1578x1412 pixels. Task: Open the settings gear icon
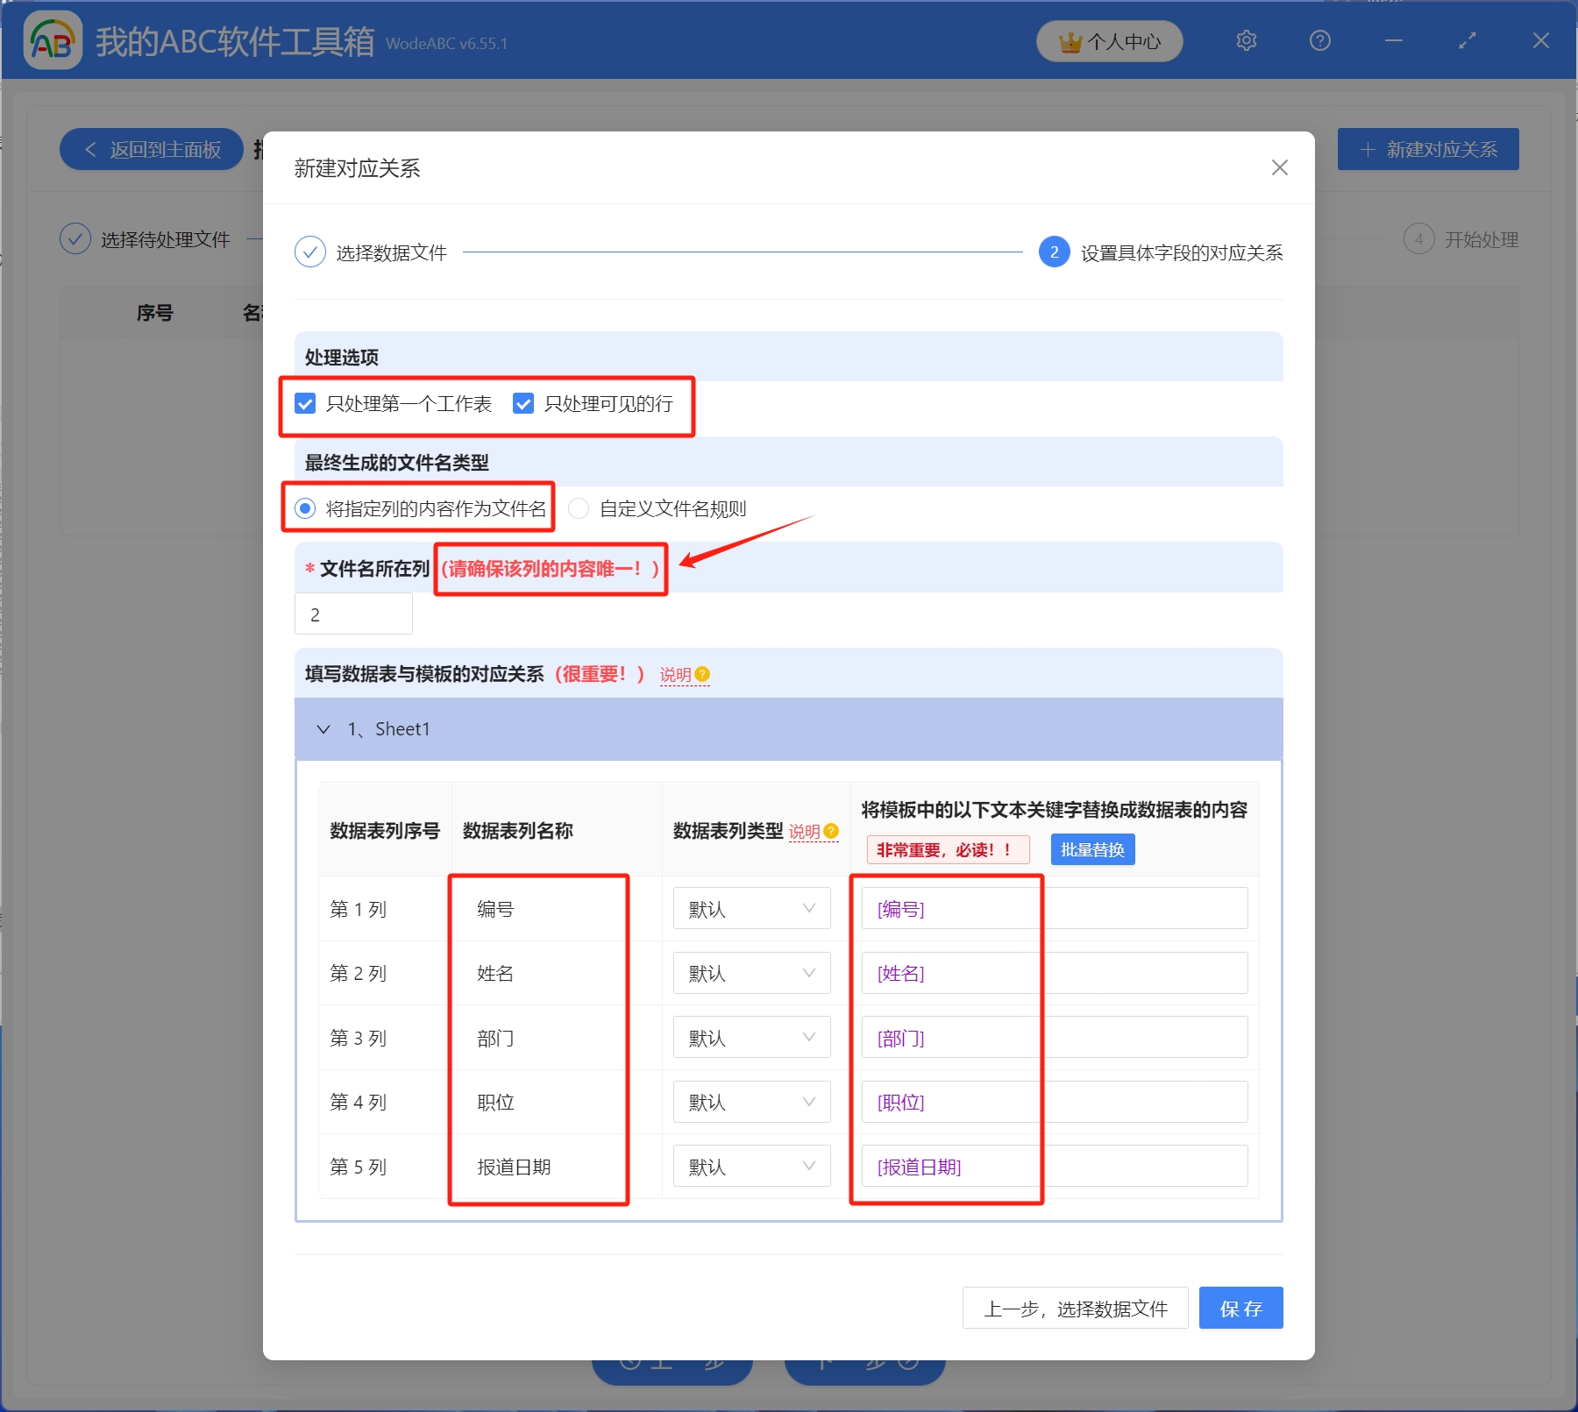coord(1246,40)
